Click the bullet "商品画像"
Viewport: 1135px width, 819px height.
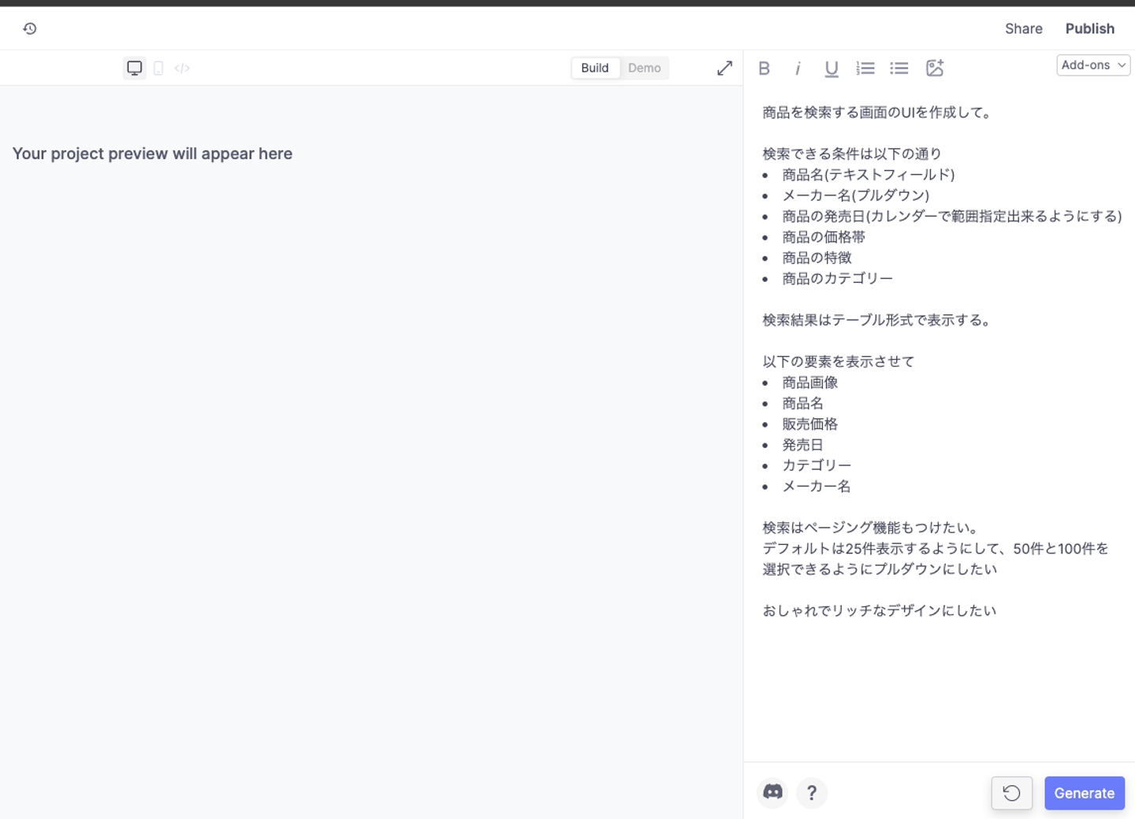tap(810, 383)
